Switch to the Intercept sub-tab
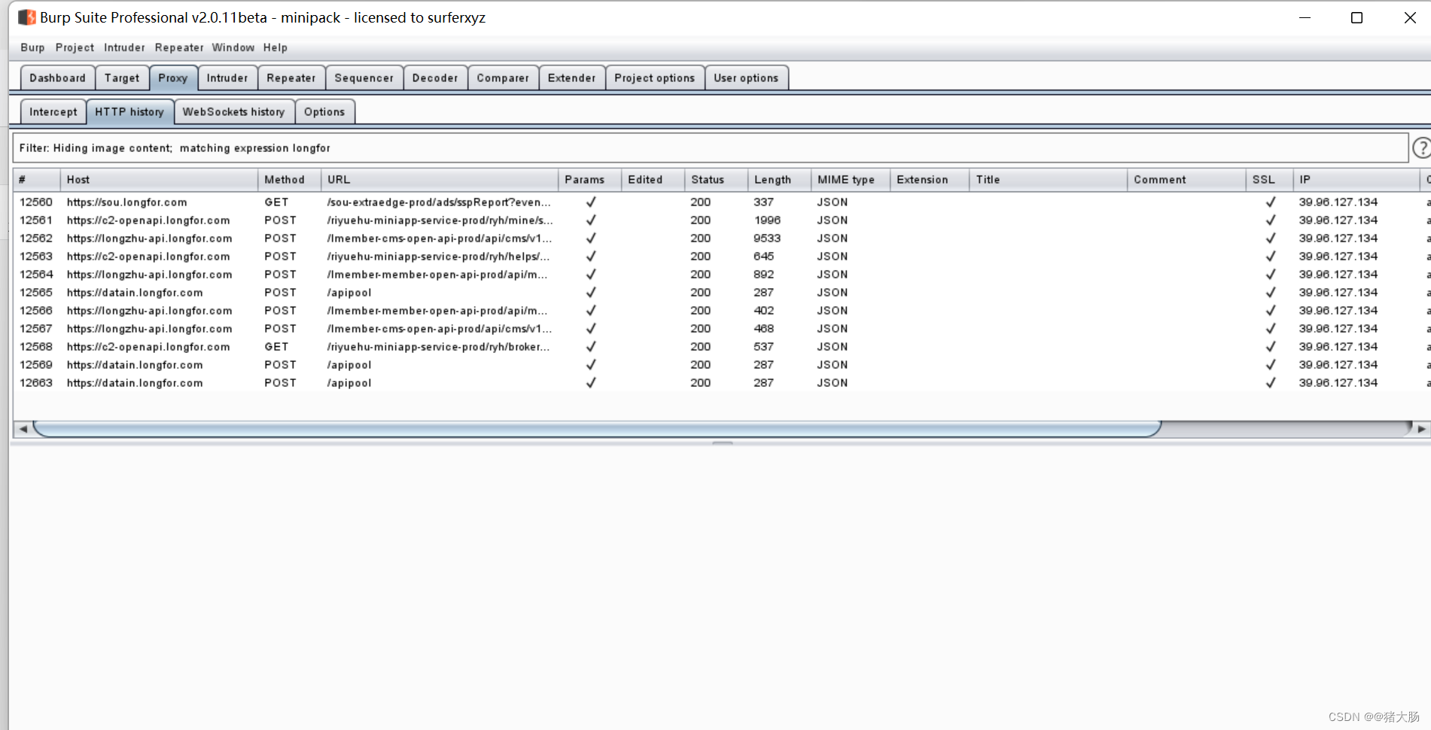1431x730 pixels. click(53, 111)
